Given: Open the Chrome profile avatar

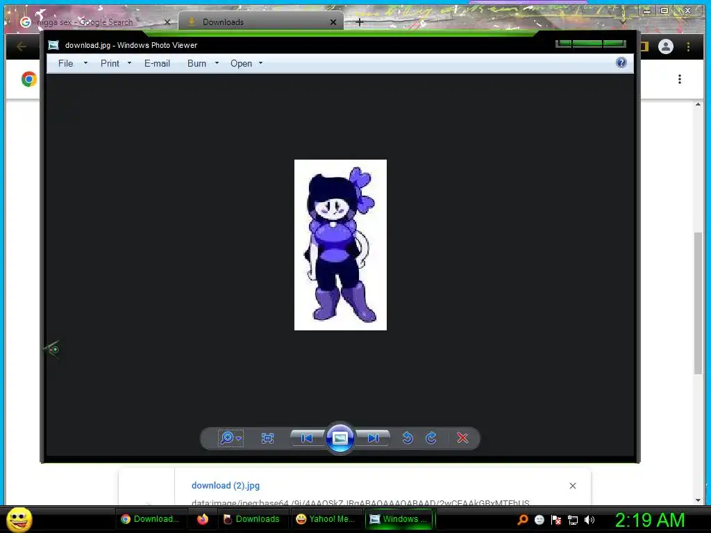Looking at the screenshot, I should (x=666, y=46).
